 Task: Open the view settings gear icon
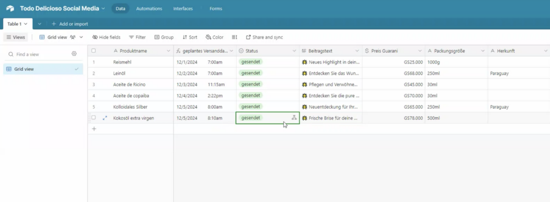pos(74,54)
